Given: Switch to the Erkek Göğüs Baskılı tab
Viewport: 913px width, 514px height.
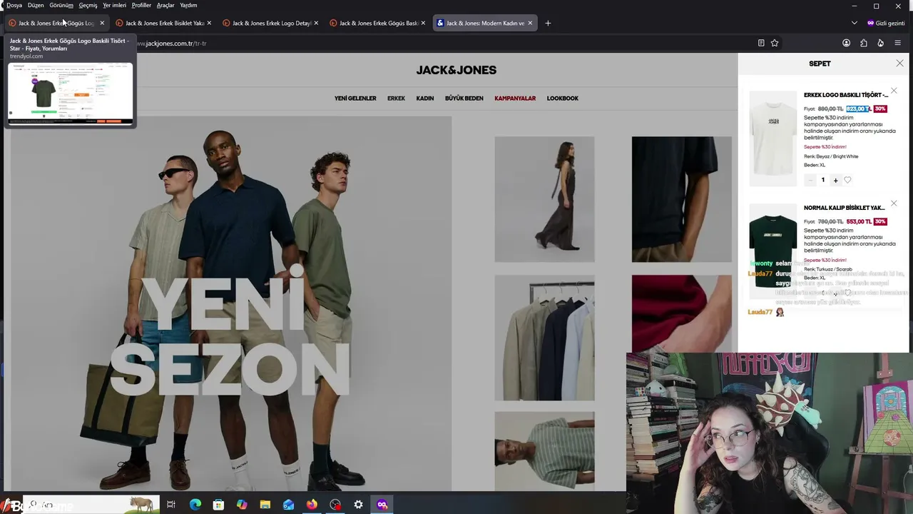Looking at the screenshot, I should click(x=377, y=23).
